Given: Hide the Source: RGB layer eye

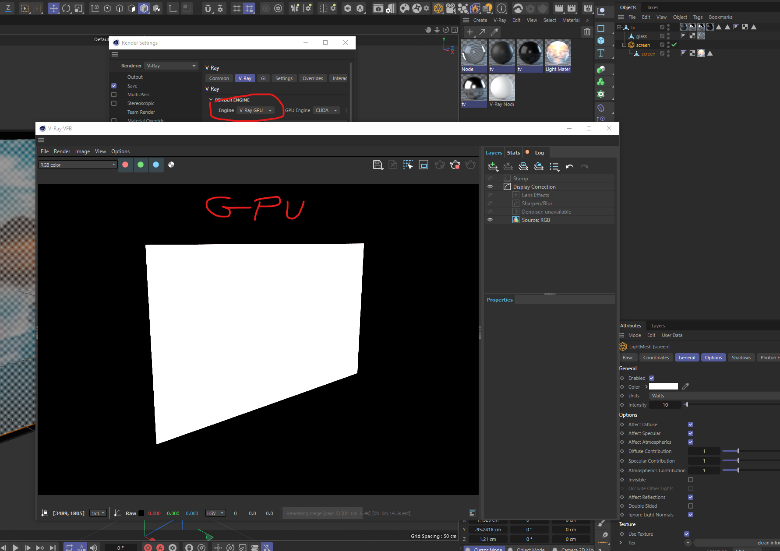Looking at the screenshot, I should tap(490, 220).
